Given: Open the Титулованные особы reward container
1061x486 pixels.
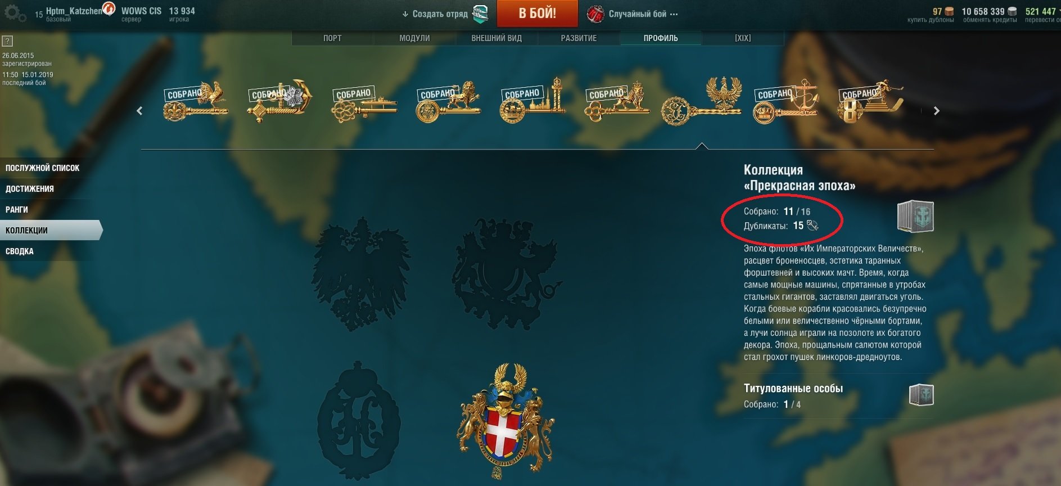Looking at the screenshot, I should pyautogui.click(x=921, y=395).
